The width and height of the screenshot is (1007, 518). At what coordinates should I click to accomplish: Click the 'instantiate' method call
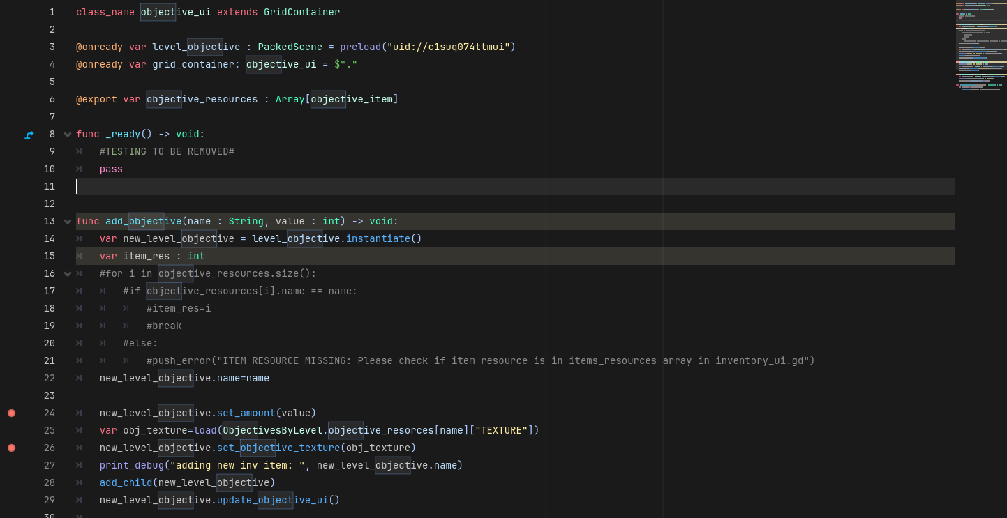(378, 238)
